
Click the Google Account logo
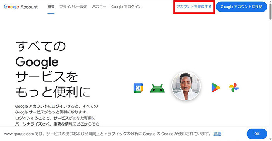[21, 7]
